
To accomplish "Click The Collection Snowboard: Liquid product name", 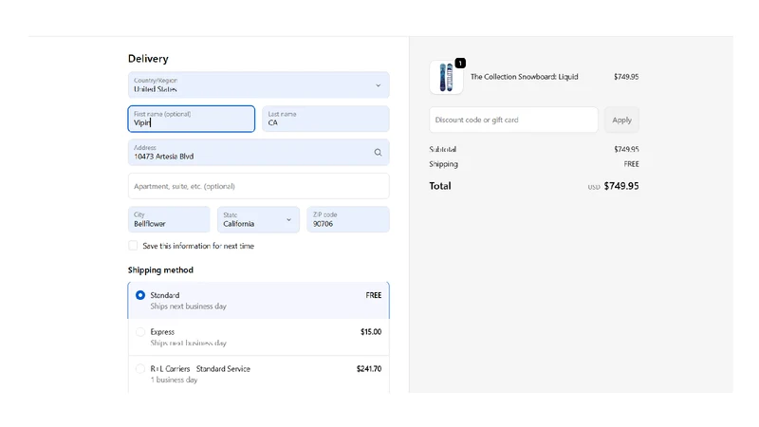I will click(x=525, y=77).
